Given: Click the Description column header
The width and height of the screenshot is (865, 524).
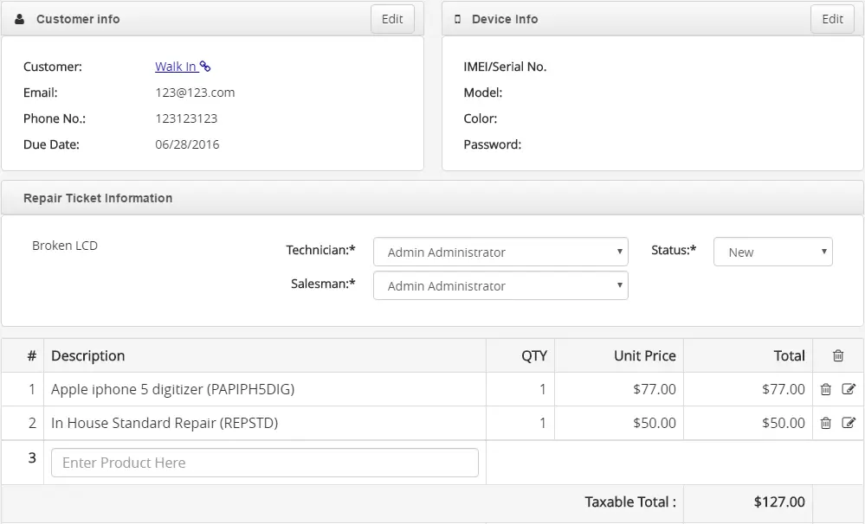Looking at the screenshot, I should click(x=87, y=355).
